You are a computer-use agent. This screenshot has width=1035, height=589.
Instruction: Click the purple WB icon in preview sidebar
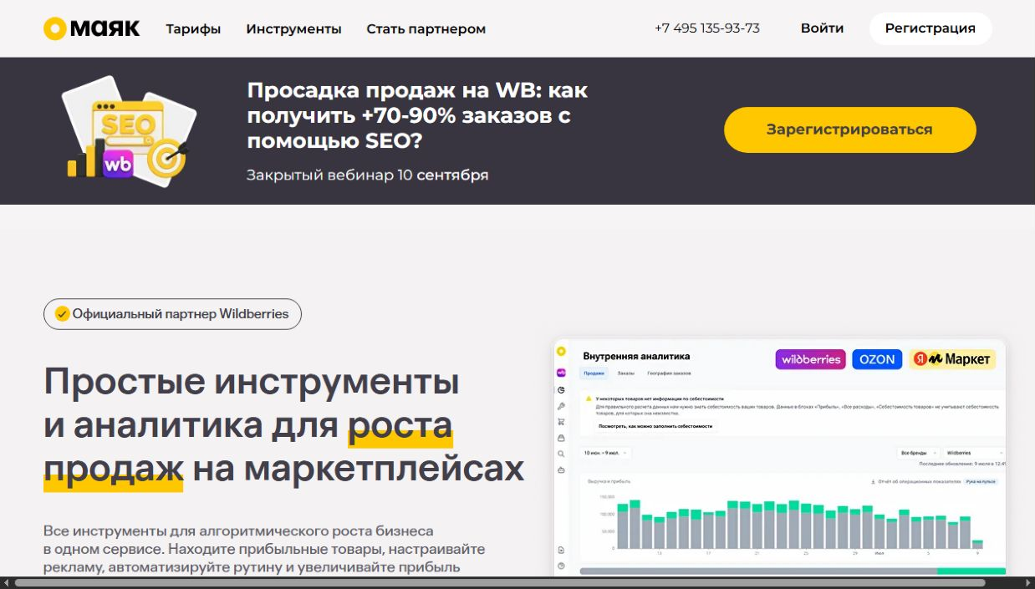point(562,373)
